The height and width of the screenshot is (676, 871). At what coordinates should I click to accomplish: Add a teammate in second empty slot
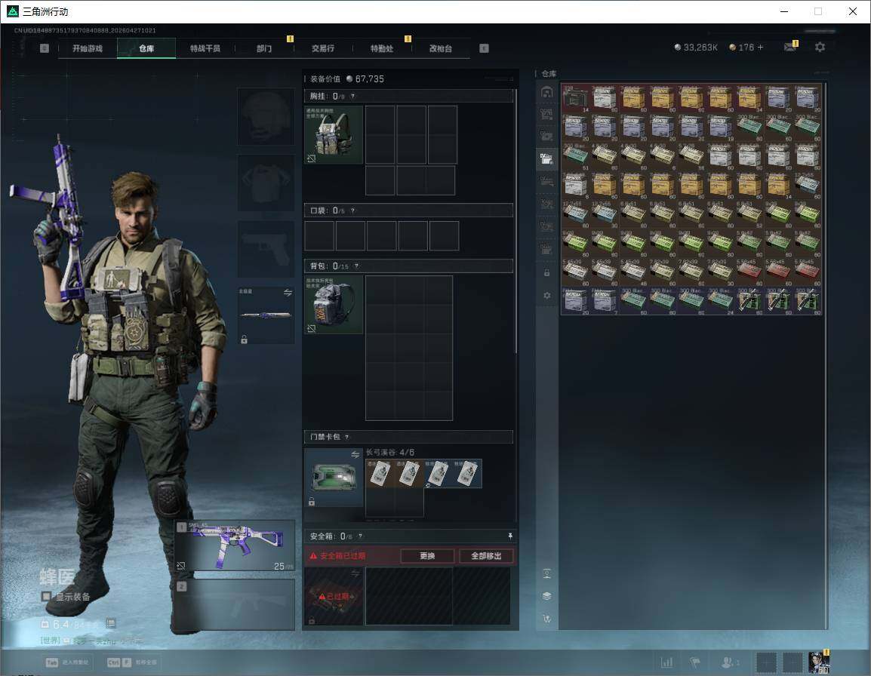coord(792,662)
